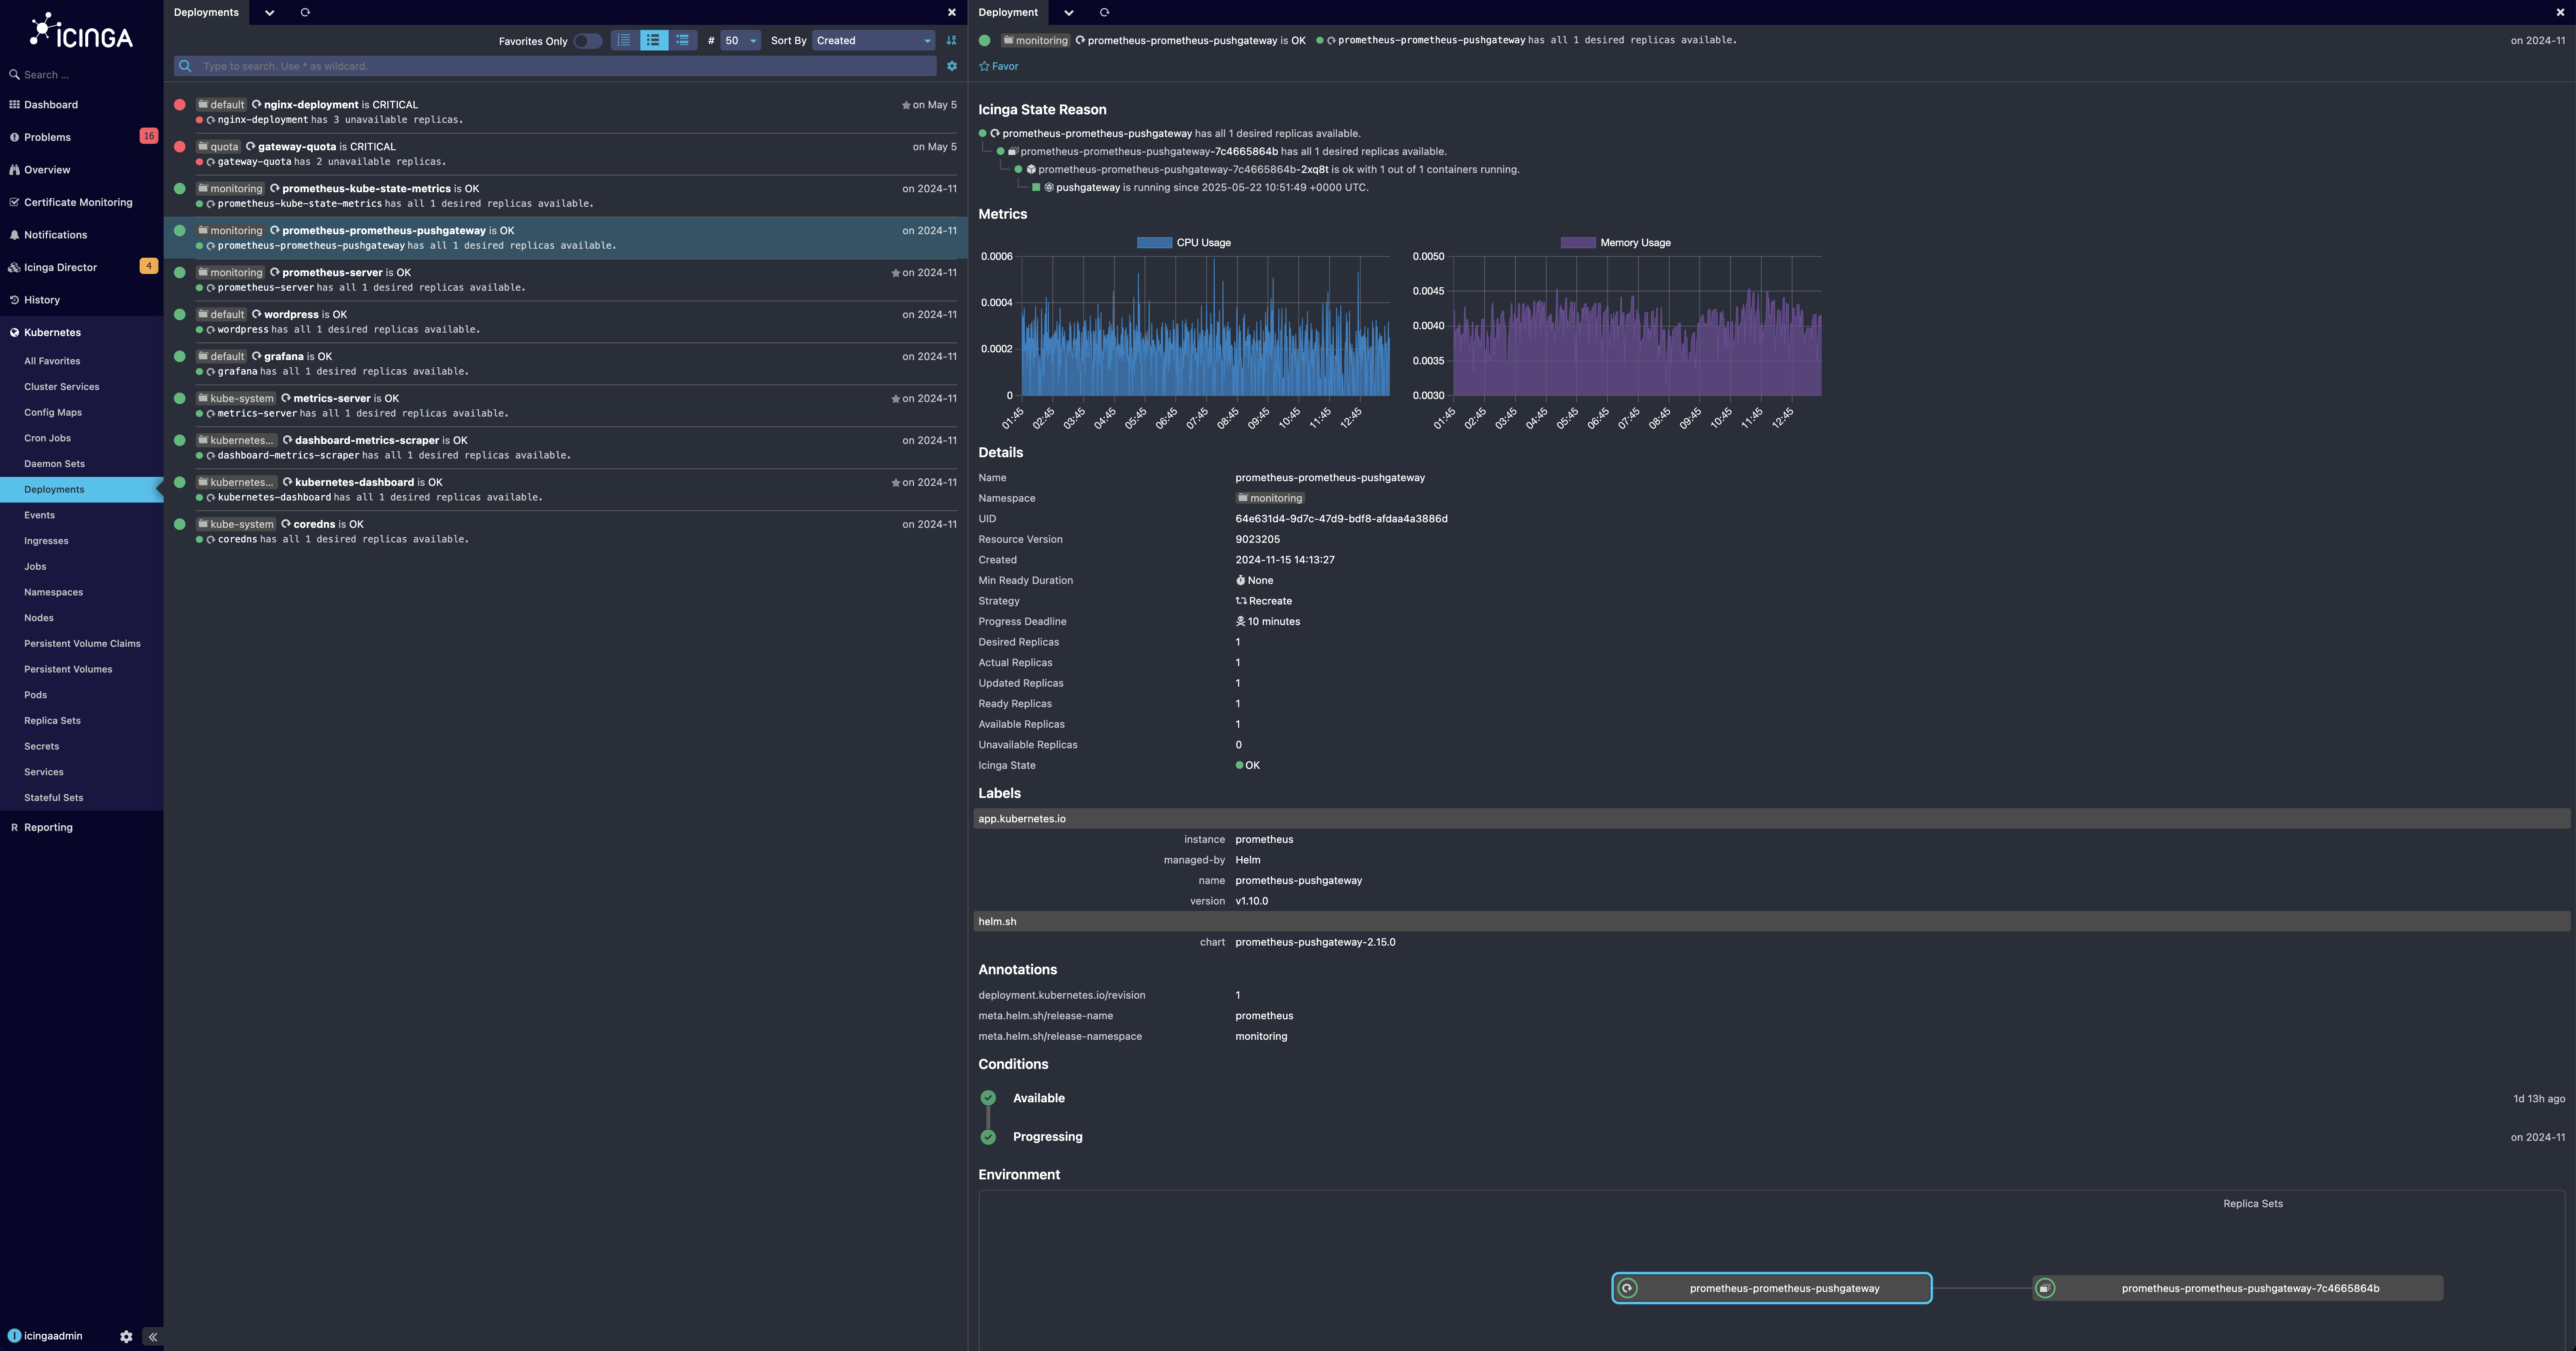This screenshot has height=1351, width=2576.
Task: Reverse the sort direction with the Z-A icon
Action: point(950,40)
